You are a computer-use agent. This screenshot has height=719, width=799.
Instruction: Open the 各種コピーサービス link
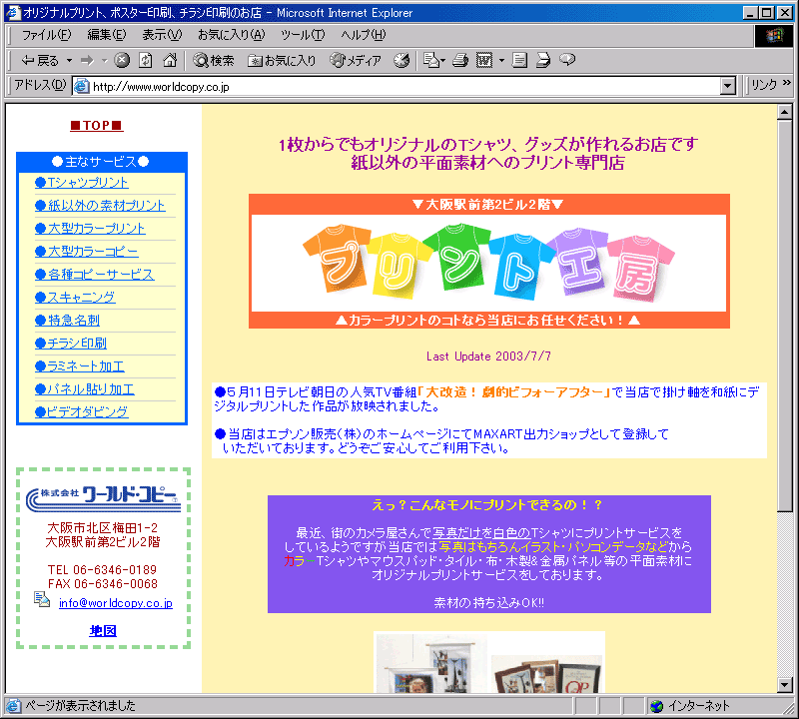tap(94, 275)
